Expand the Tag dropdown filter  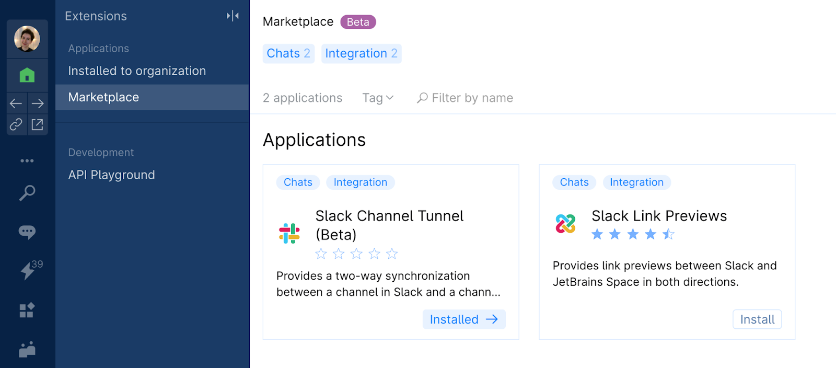[378, 98]
